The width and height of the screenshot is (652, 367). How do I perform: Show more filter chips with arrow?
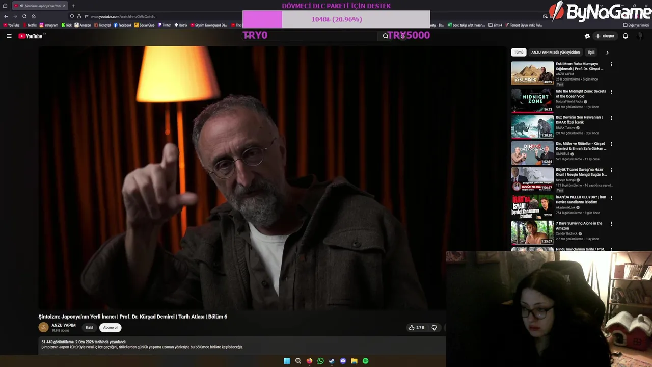607,53
